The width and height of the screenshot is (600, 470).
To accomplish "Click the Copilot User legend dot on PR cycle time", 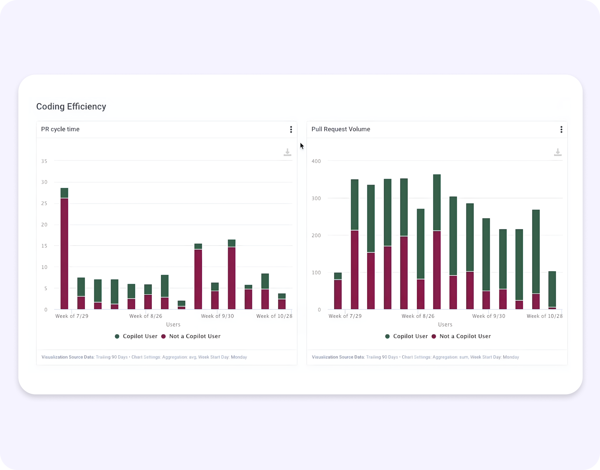I will click(117, 336).
